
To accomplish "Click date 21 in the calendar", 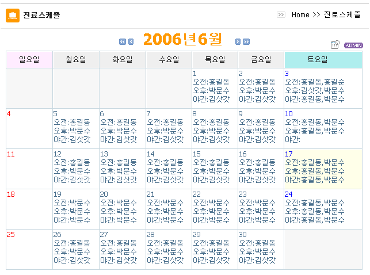I will 151,194.
